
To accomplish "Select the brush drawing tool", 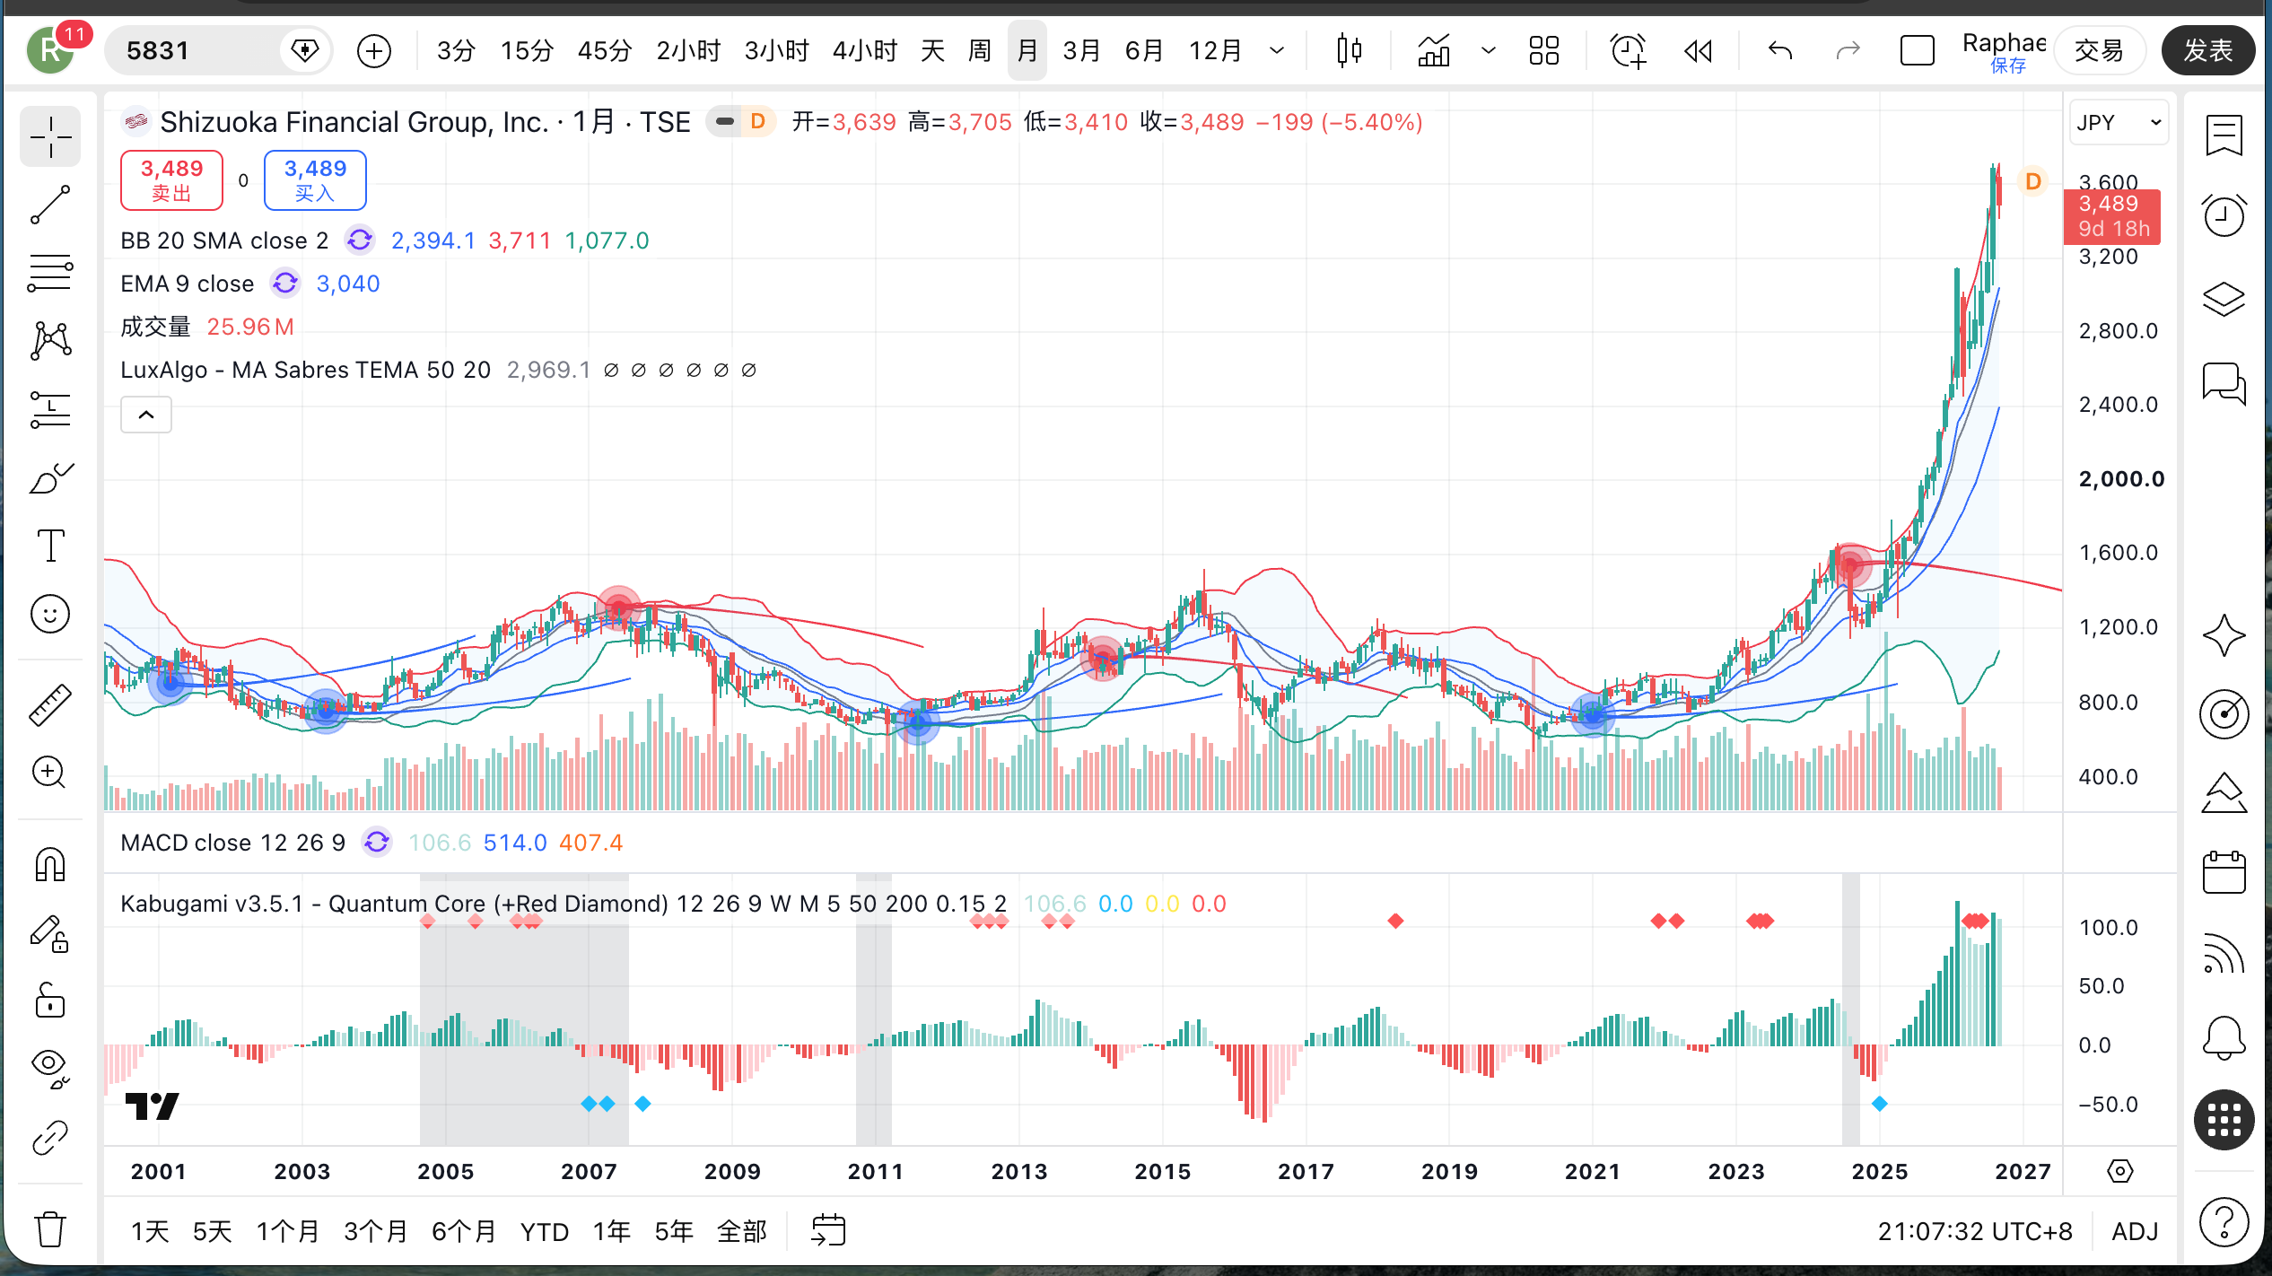I will [x=50, y=478].
